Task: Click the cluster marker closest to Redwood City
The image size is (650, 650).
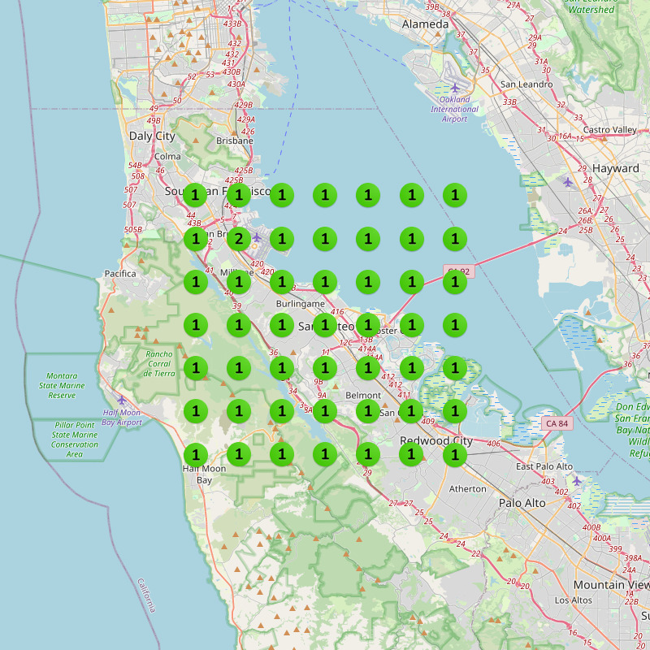Action: 454,456
